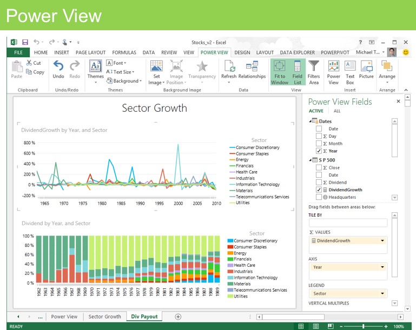Click the Redo arrow in quick access toolbar
This screenshot has height=330, width=416.
pyautogui.click(x=52, y=42)
